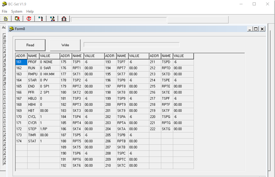The image size is (275, 177).
Task: Click the two-squares transfer arrow toolbar icon
Action: (x=41, y=19)
